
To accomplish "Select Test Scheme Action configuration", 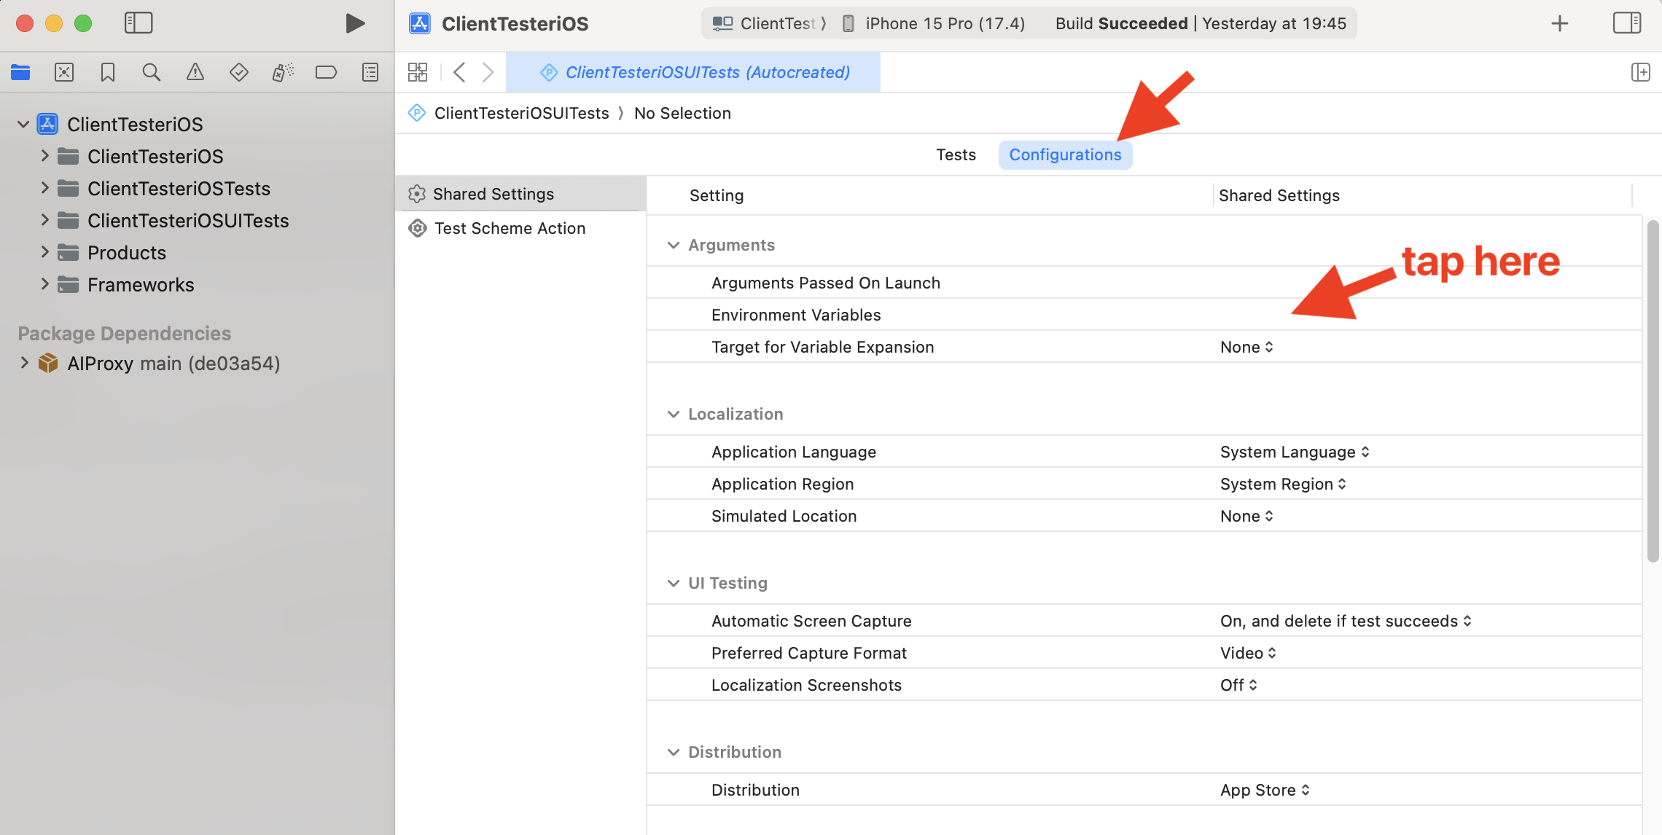I will pos(520,228).
